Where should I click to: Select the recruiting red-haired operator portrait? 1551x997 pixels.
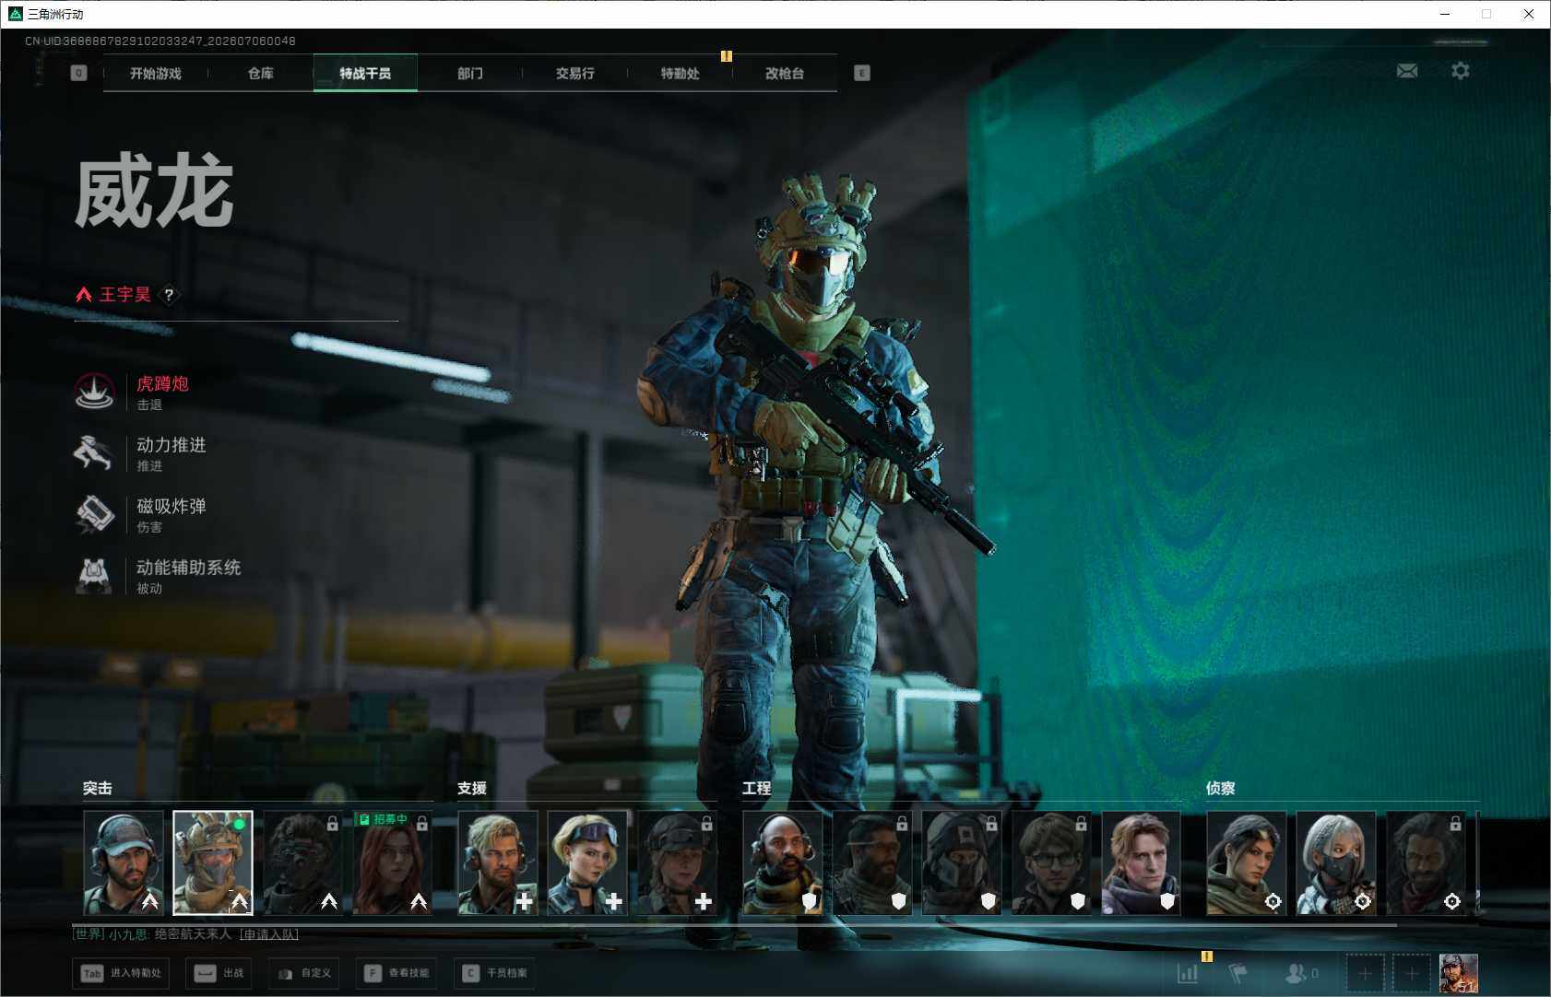click(x=392, y=862)
